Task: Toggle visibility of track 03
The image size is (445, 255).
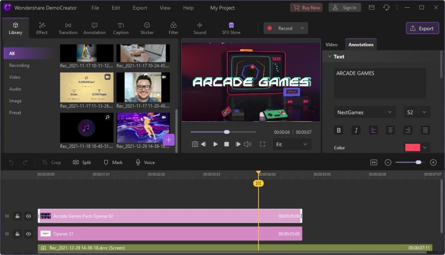Action: pos(28,216)
